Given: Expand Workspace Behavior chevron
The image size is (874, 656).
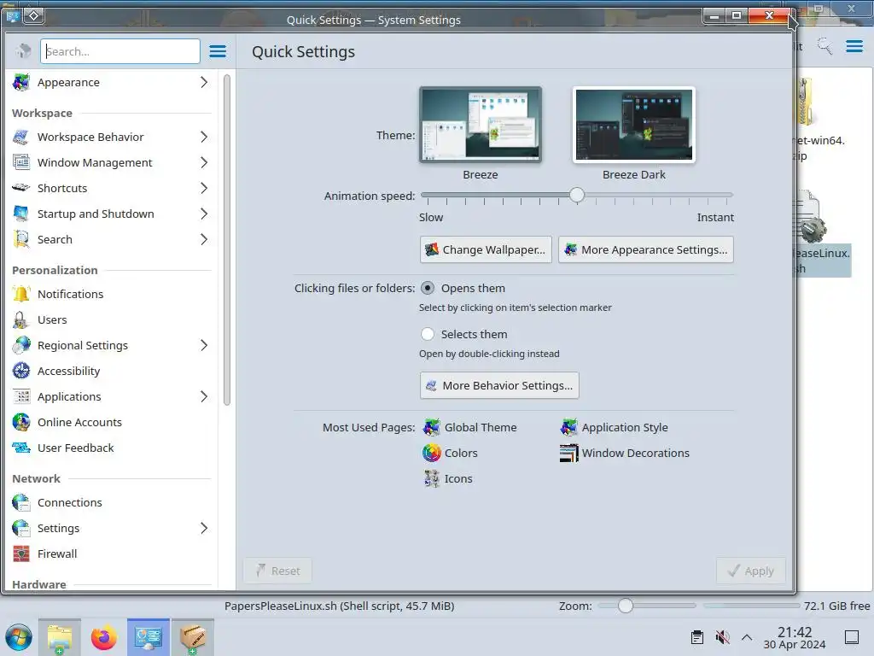Looking at the screenshot, I should tap(204, 137).
